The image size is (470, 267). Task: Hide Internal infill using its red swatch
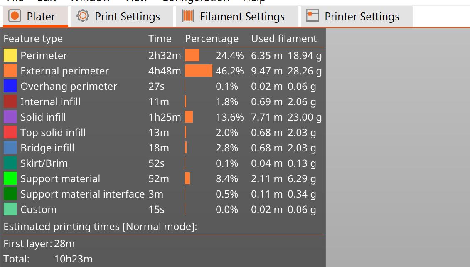pos(10,101)
